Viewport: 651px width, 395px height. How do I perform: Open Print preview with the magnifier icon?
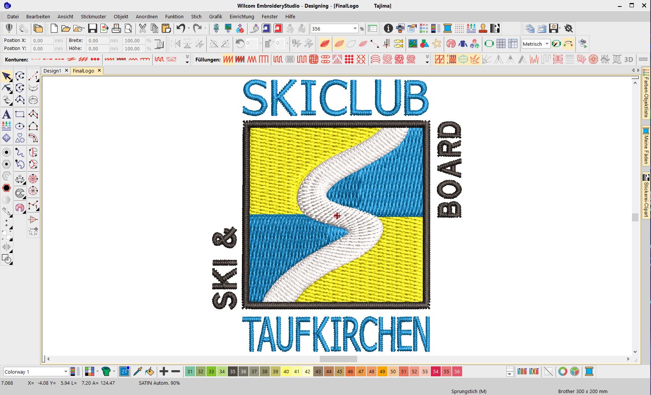[x=128, y=29]
